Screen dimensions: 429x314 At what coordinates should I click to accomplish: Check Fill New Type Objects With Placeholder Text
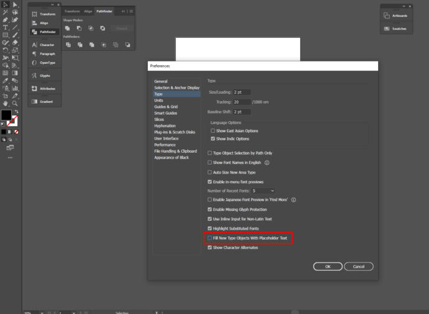click(210, 238)
